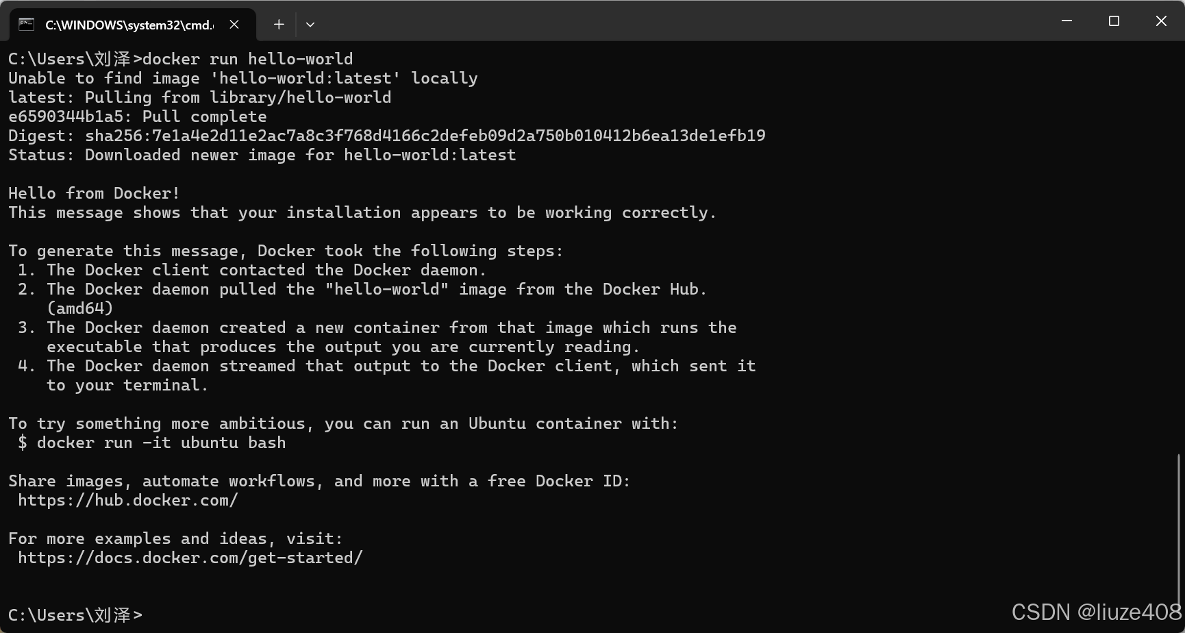
Task: Expand the new tab profile dropdown
Action: click(x=310, y=25)
